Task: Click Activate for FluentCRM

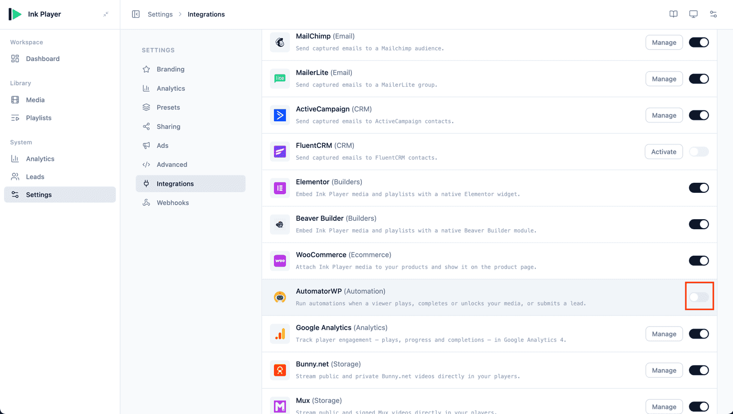Action: point(664,152)
